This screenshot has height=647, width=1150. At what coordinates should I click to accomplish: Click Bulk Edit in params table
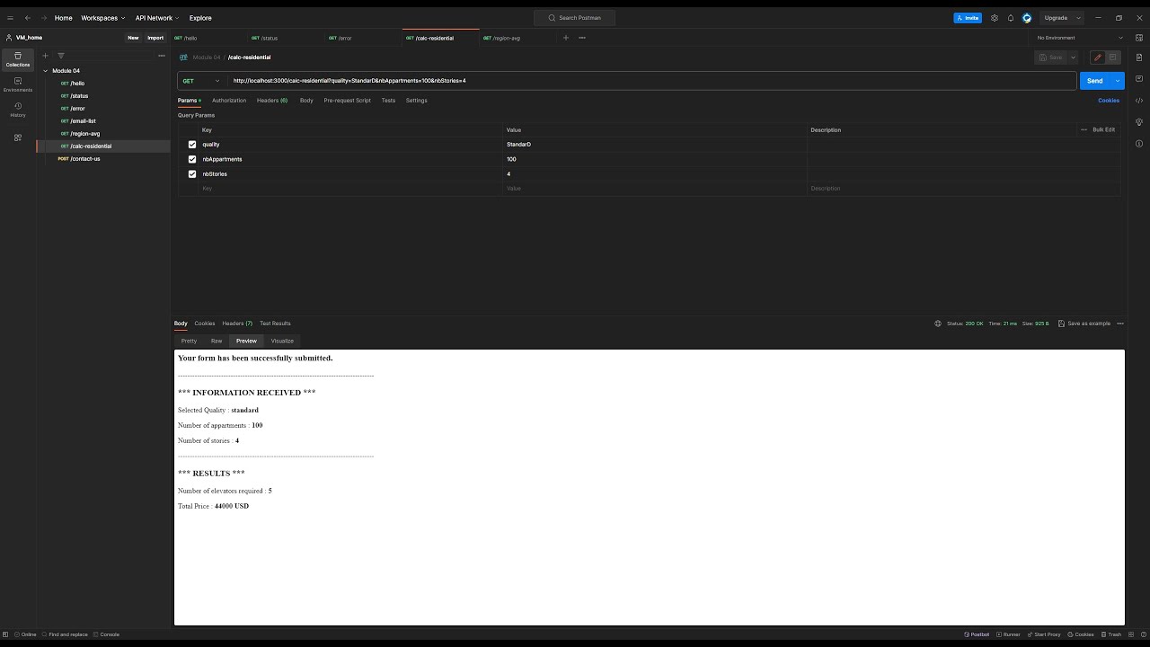point(1103,129)
